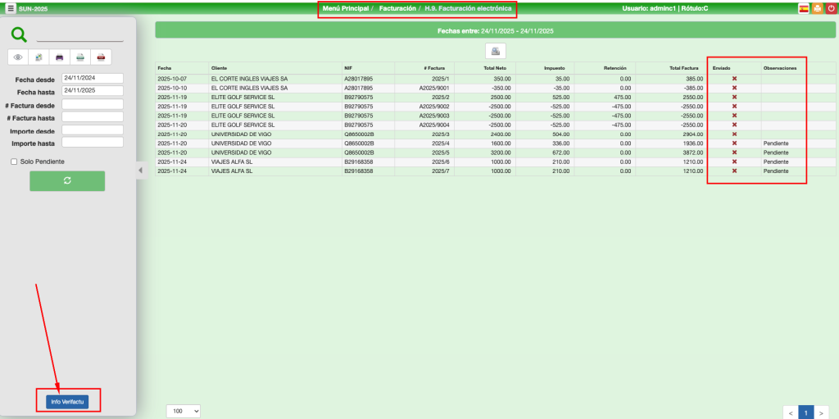Click the Fecha desde date field
The image size is (839, 419).
click(92, 78)
